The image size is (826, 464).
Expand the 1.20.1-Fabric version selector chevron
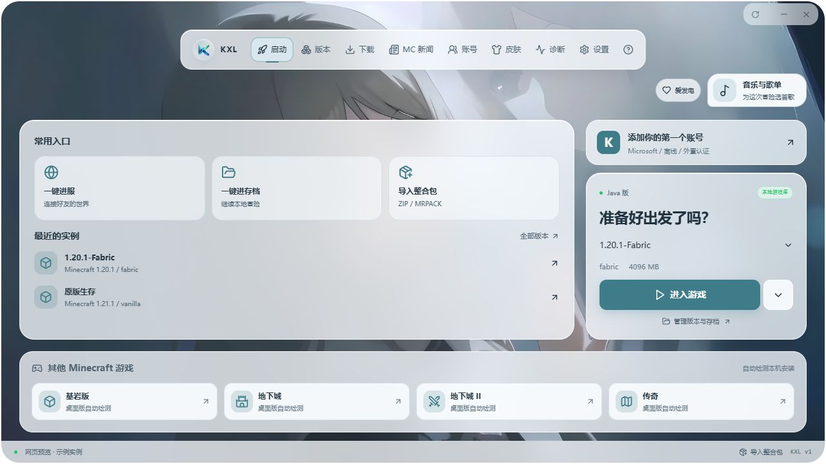(788, 246)
